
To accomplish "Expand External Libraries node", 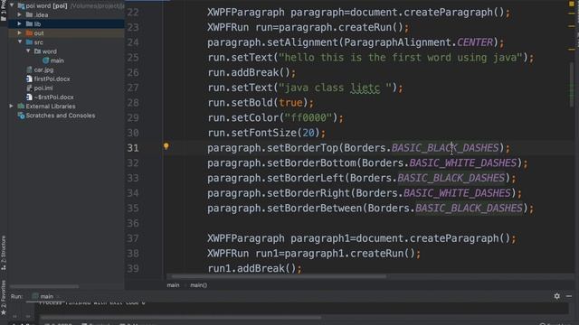I will coord(12,107).
